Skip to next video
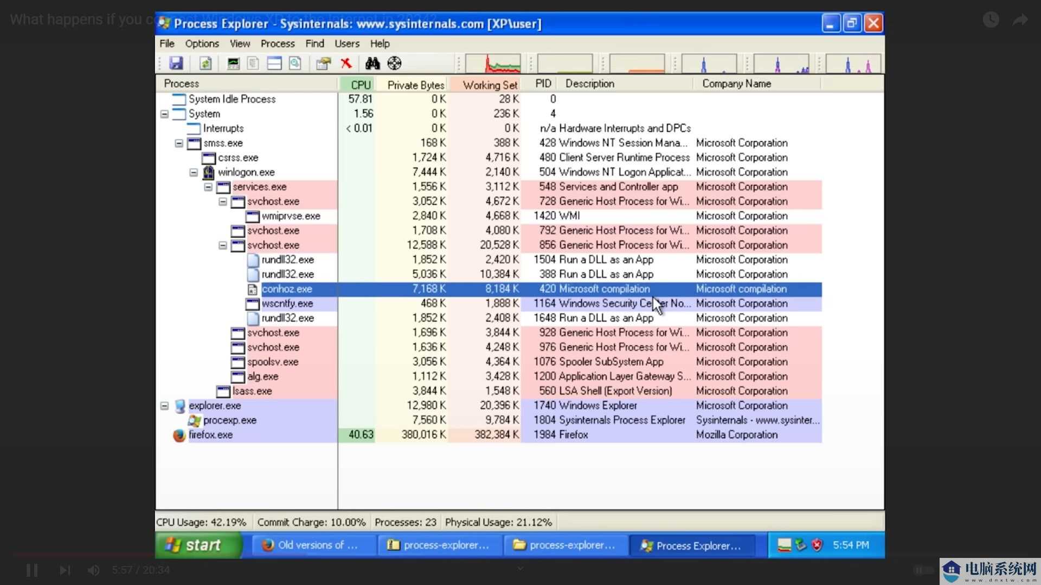The height and width of the screenshot is (585, 1041). point(65,570)
